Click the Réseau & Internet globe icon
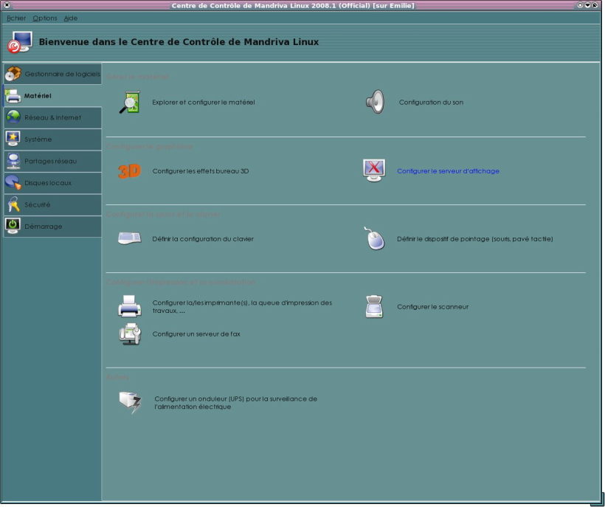Screen dimensions: 605x507 [x=13, y=117]
